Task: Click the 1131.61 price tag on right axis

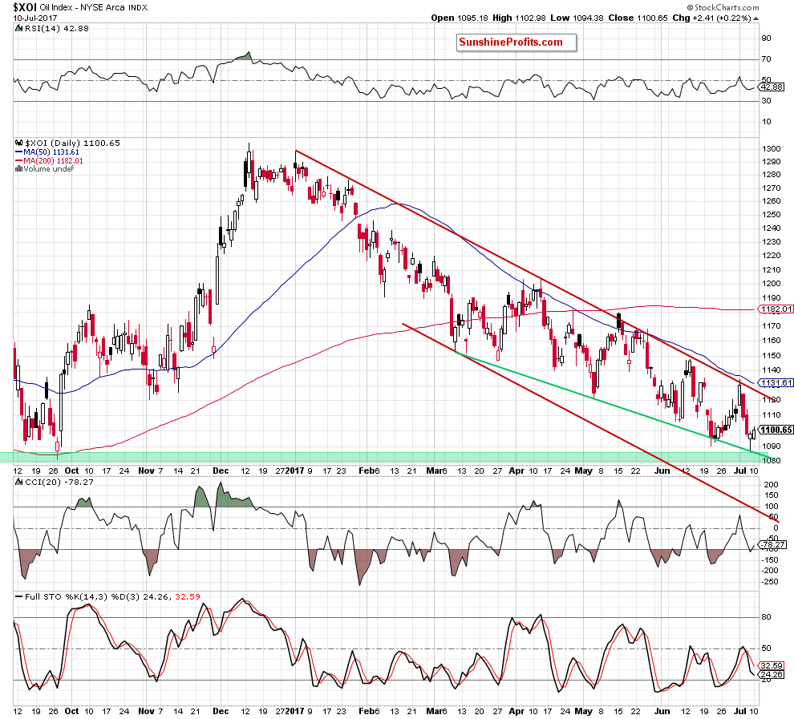Action: click(x=776, y=383)
